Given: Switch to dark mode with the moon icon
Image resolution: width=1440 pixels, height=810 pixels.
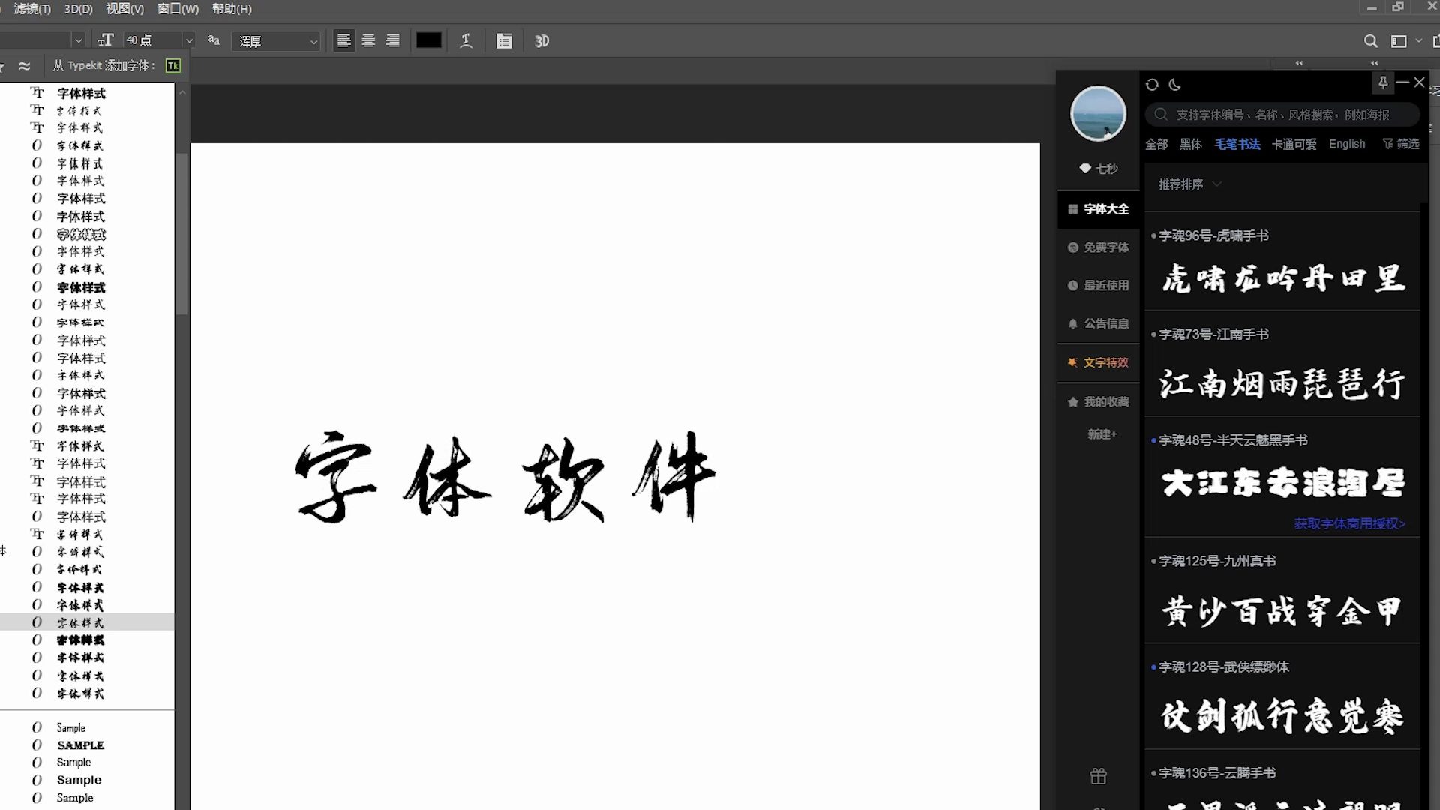Looking at the screenshot, I should coord(1174,85).
